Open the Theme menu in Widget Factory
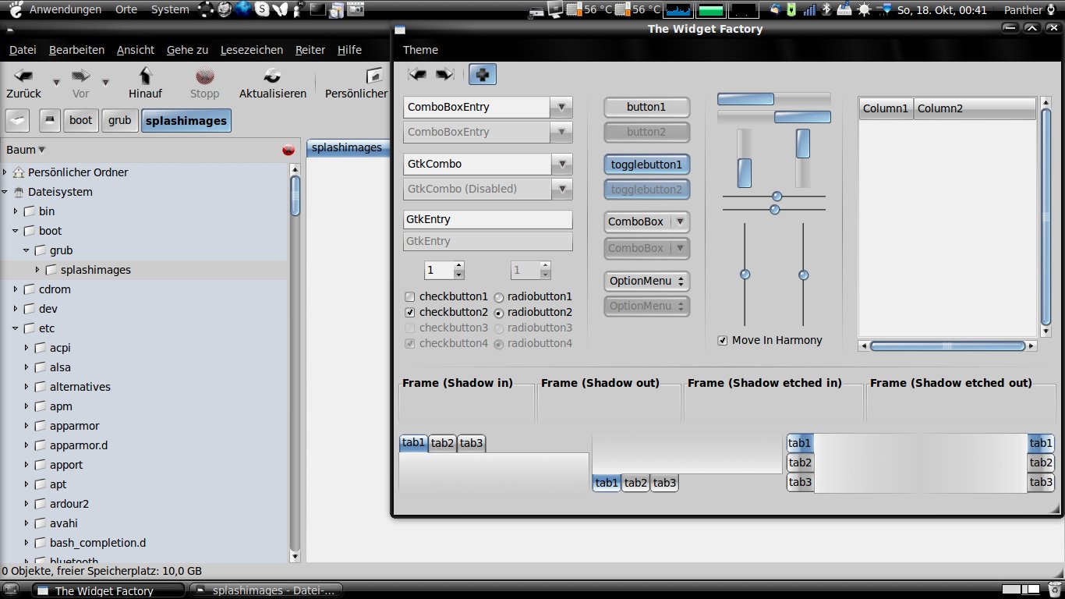The width and height of the screenshot is (1065, 599). [420, 50]
